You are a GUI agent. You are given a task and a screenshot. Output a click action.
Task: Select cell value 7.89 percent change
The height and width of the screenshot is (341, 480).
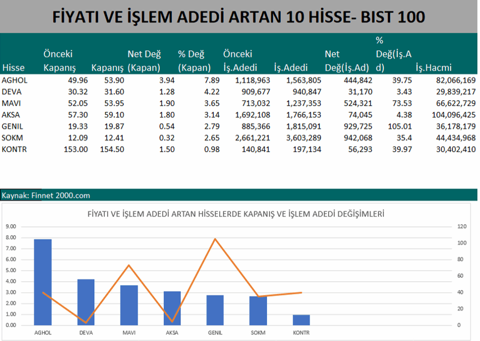(x=212, y=80)
